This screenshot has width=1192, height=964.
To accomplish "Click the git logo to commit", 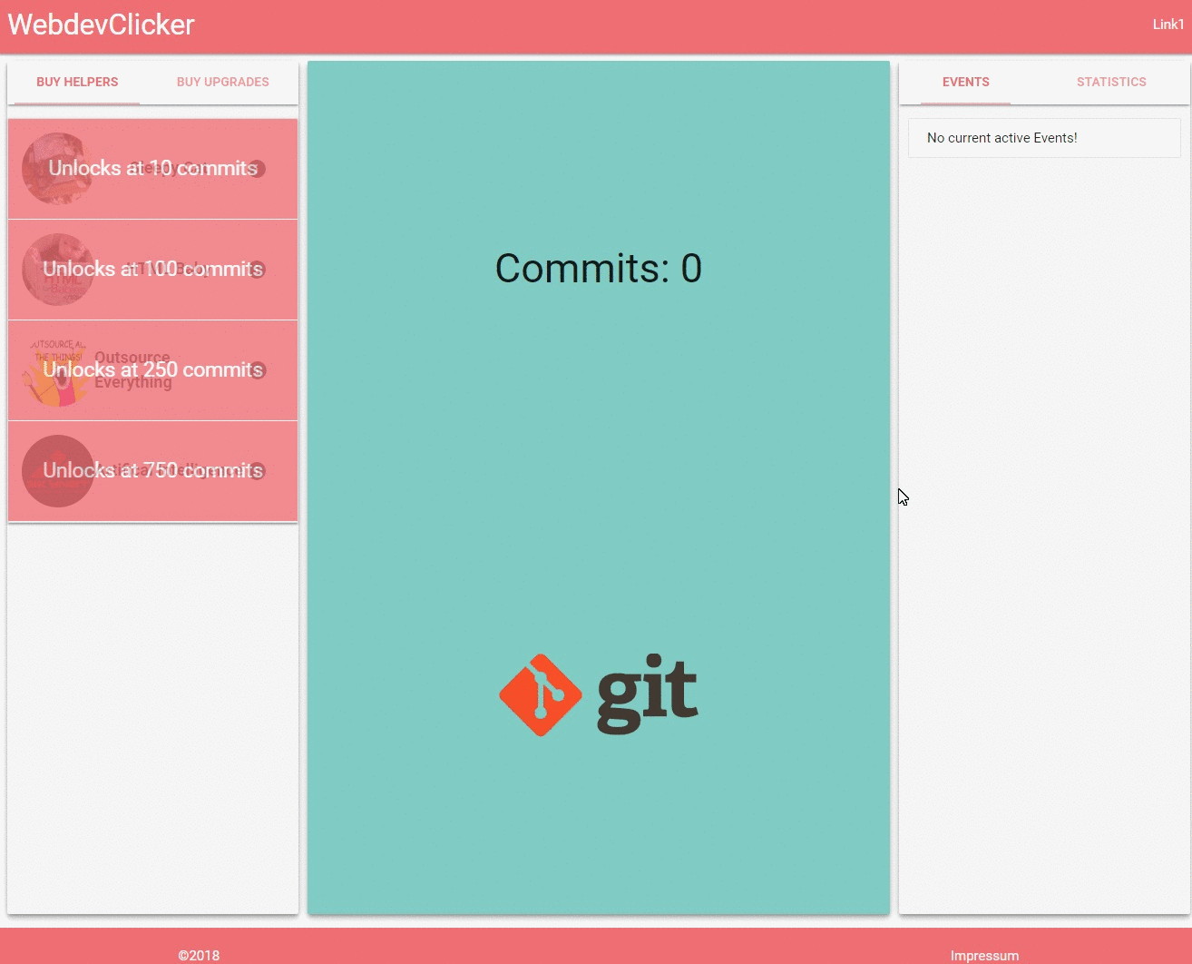I will [x=599, y=694].
